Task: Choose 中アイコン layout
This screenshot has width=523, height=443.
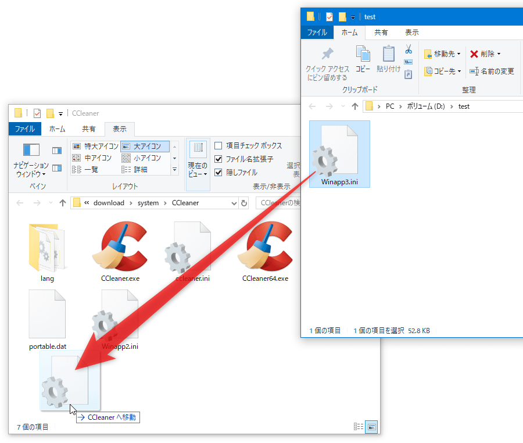Action: [92, 158]
